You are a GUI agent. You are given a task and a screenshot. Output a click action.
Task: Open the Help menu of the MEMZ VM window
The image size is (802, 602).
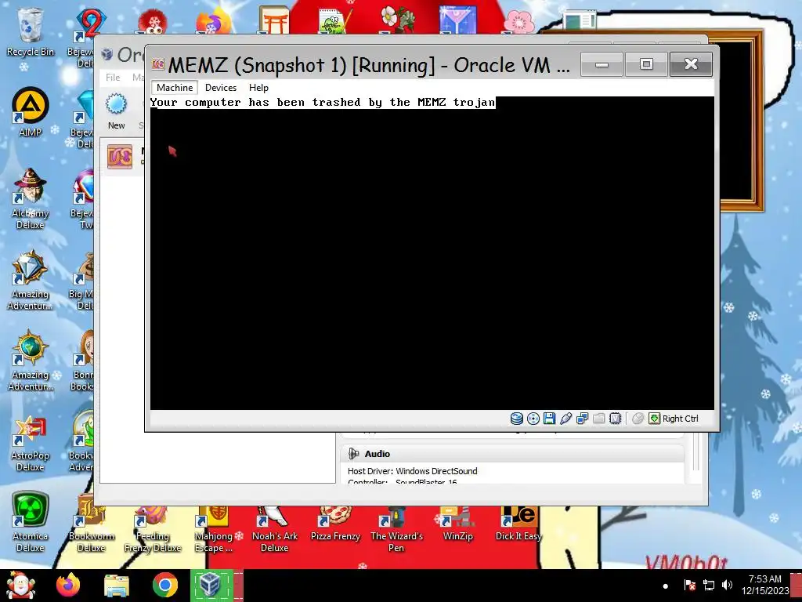coord(258,88)
